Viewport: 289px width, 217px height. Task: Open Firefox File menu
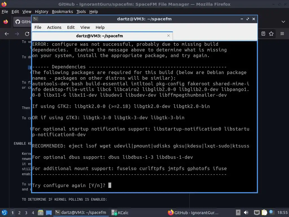coord(5,12)
